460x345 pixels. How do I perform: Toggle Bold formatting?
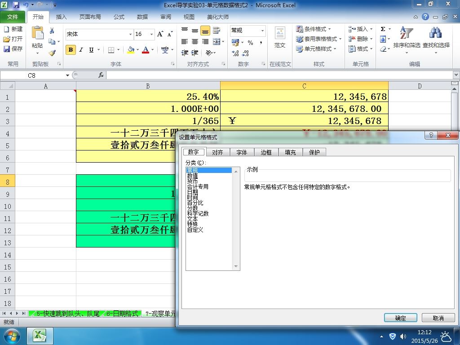(x=71, y=50)
